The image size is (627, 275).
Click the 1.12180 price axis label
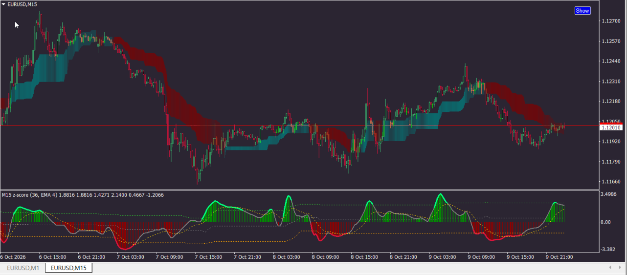pyautogui.click(x=611, y=101)
